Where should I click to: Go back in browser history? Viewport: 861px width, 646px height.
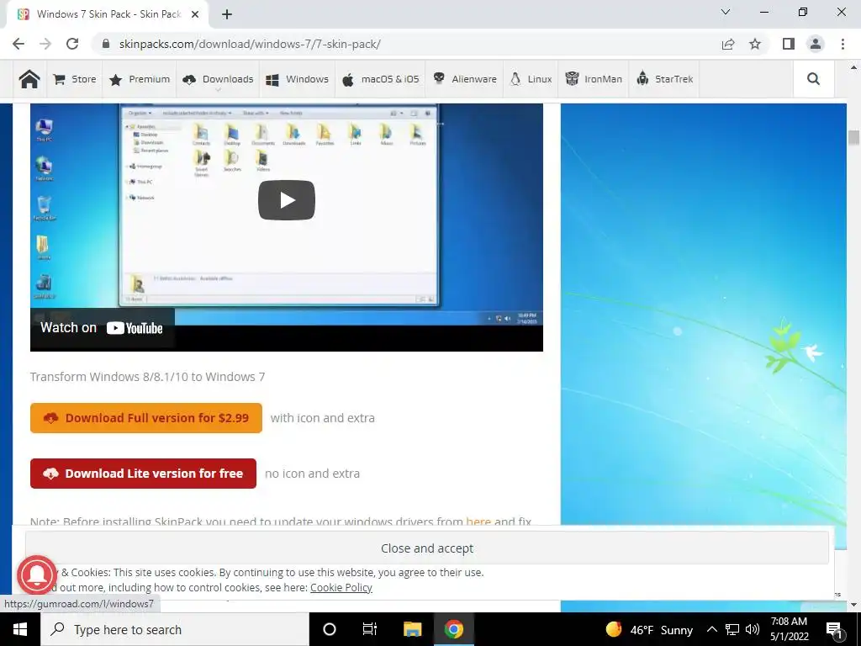click(18, 44)
